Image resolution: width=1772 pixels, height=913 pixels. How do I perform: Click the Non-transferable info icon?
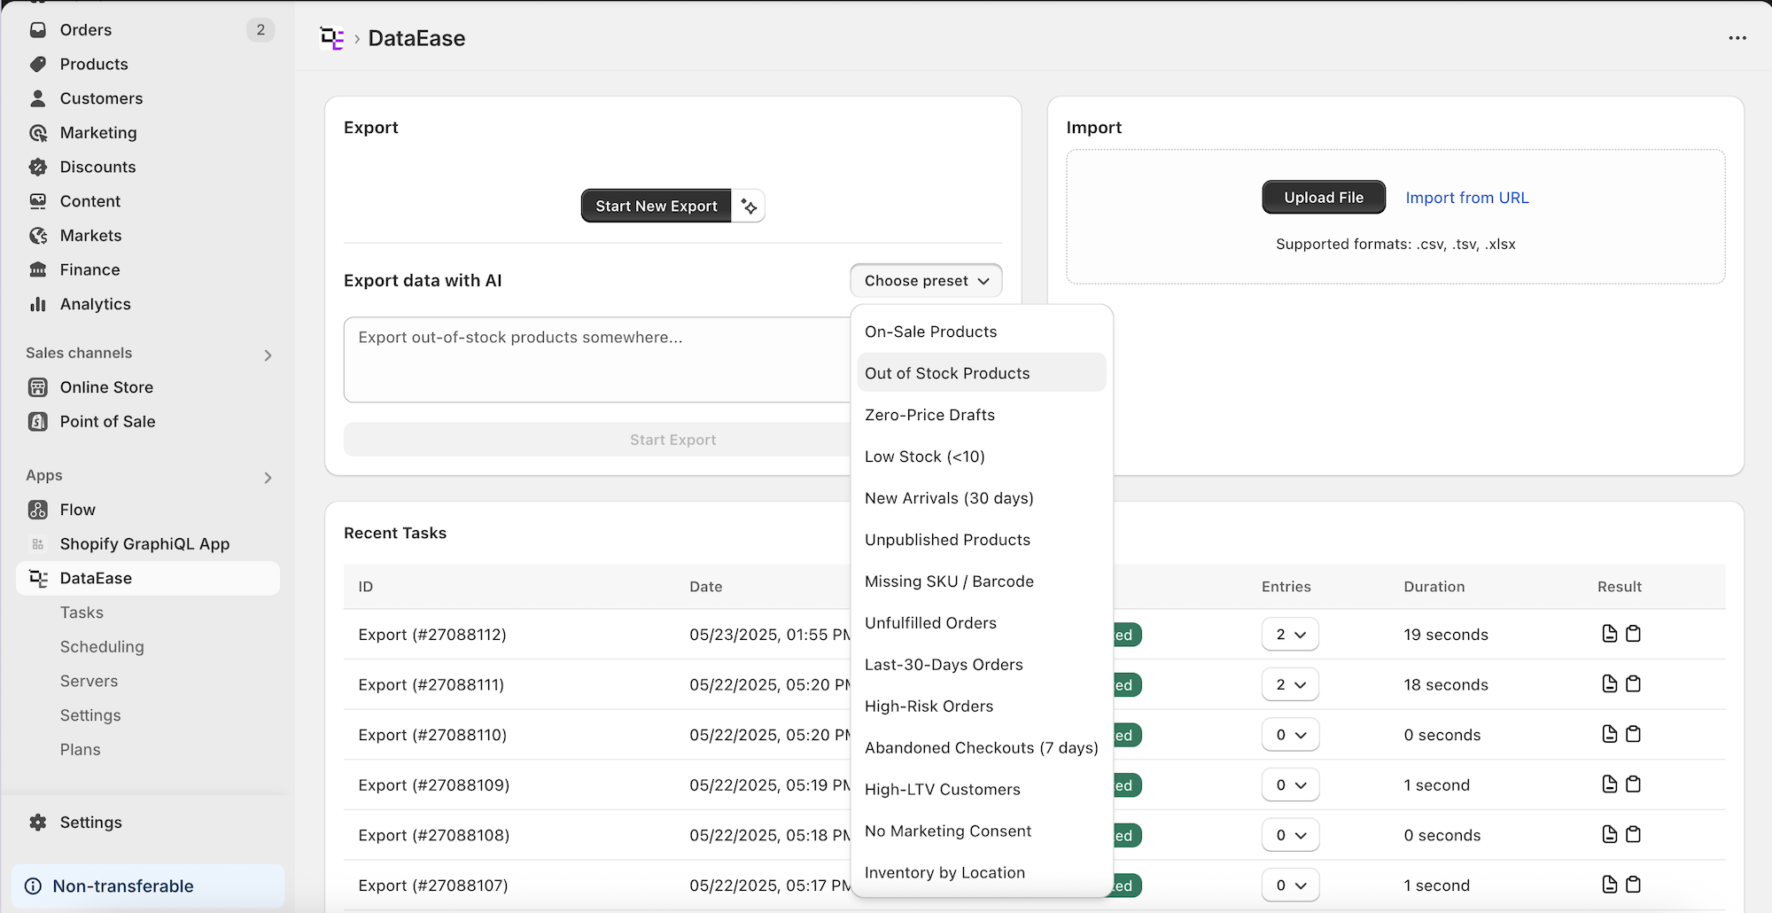pyautogui.click(x=34, y=886)
